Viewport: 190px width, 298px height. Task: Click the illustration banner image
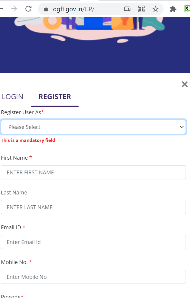pos(89,29)
